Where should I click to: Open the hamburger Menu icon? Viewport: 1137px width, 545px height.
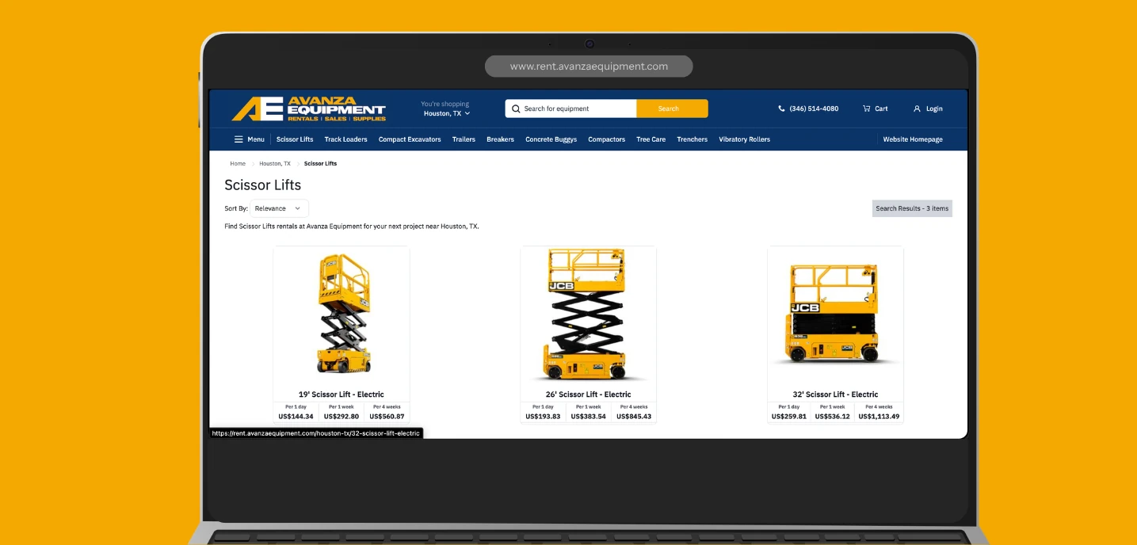238,139
